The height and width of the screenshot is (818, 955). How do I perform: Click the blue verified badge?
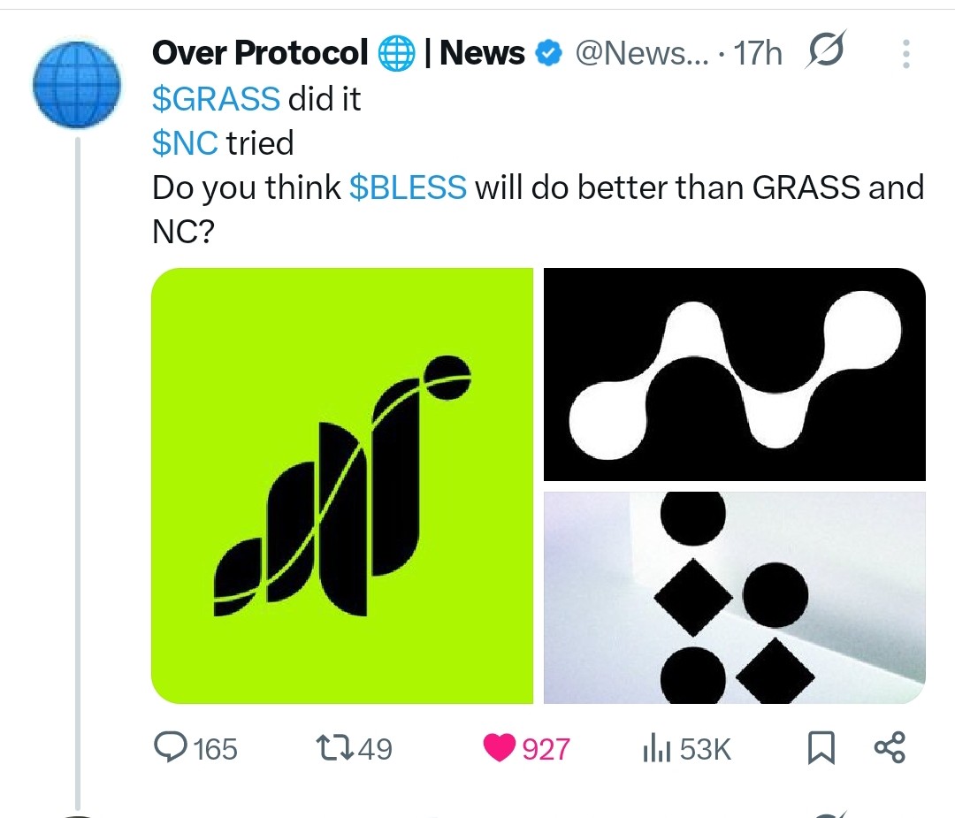(548, 55)
